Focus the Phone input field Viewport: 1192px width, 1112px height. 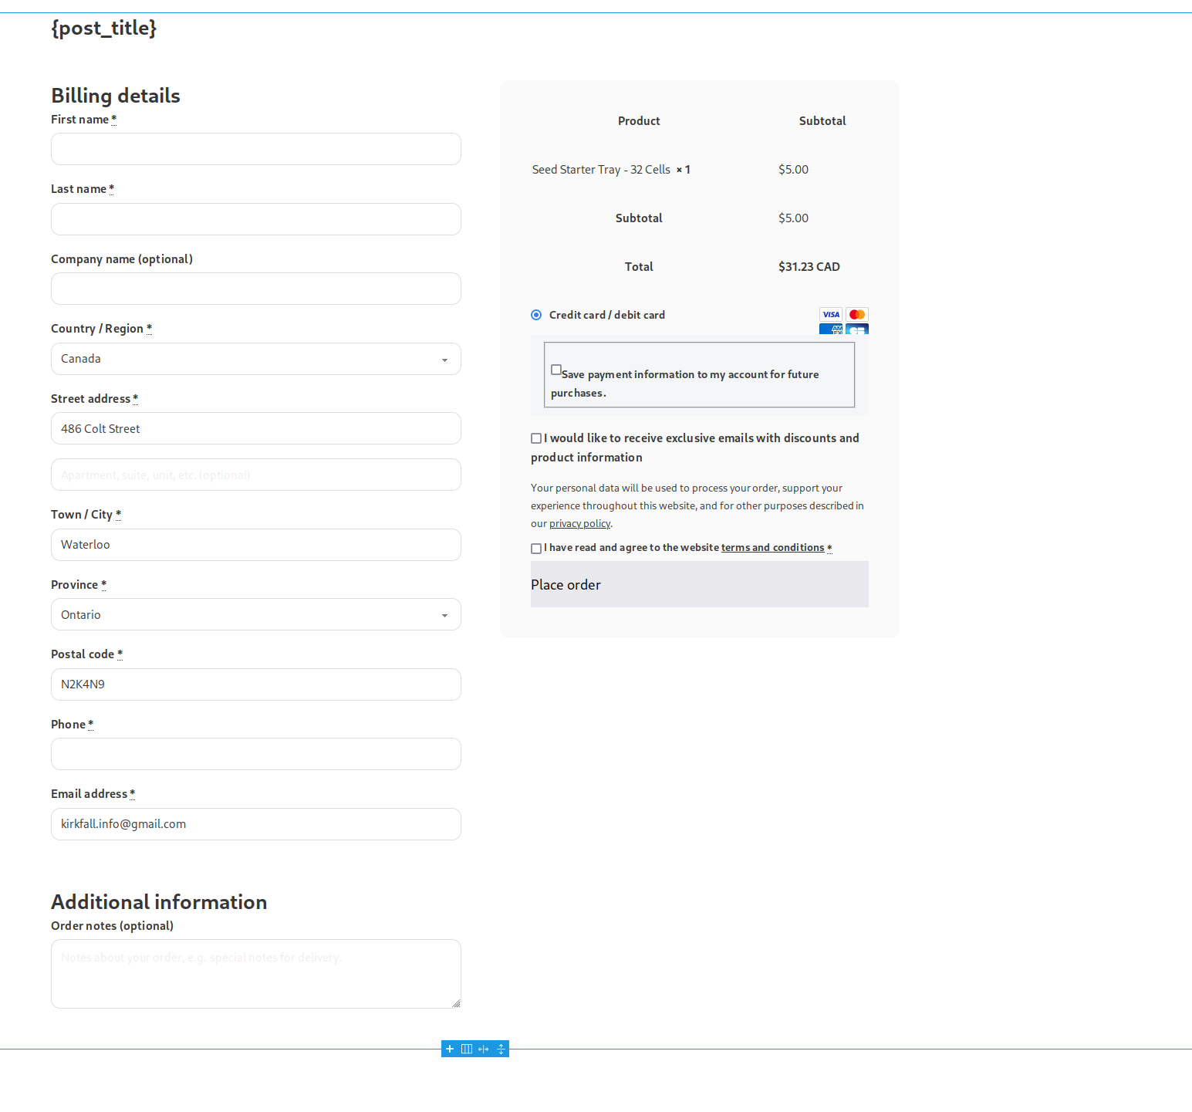255,754
